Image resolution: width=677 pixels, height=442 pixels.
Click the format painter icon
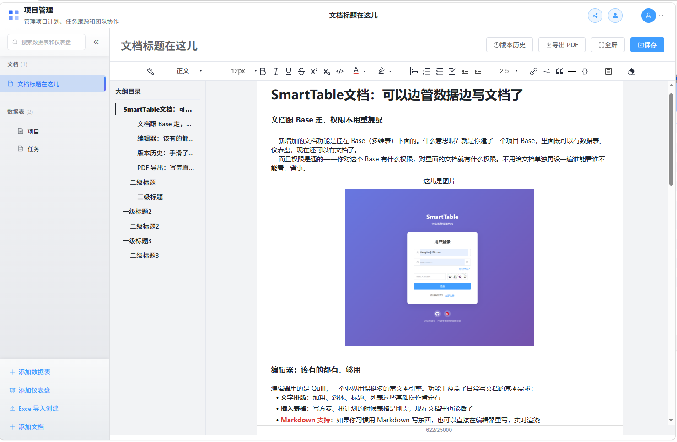[x=150, y=71]
